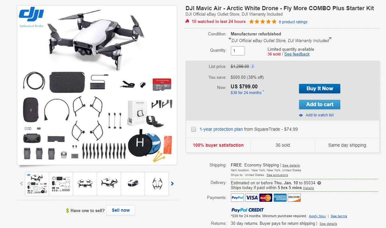Click the PayPal payment icon
386x228 pixels.
point(237,198)
